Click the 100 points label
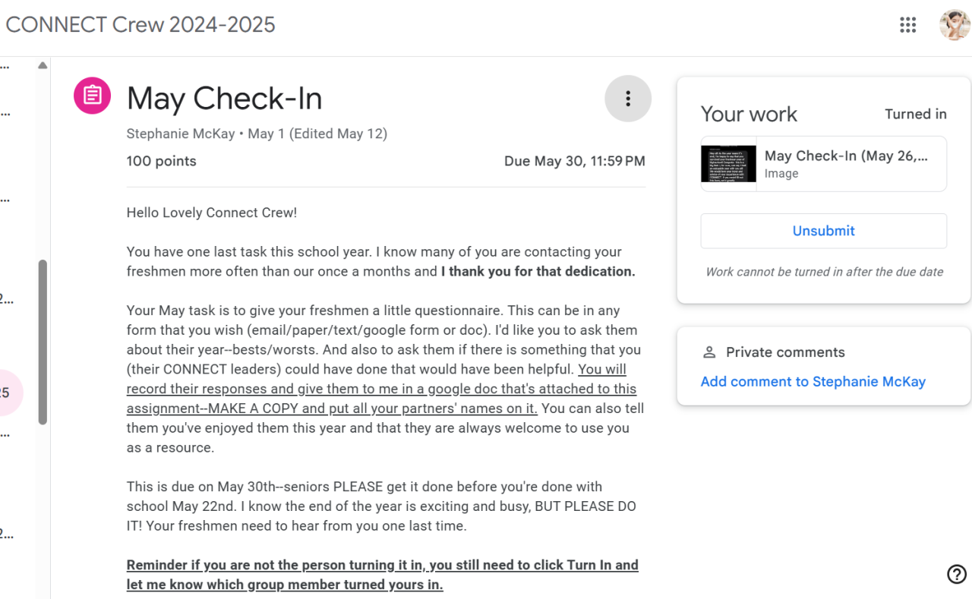 pos(161,161)
